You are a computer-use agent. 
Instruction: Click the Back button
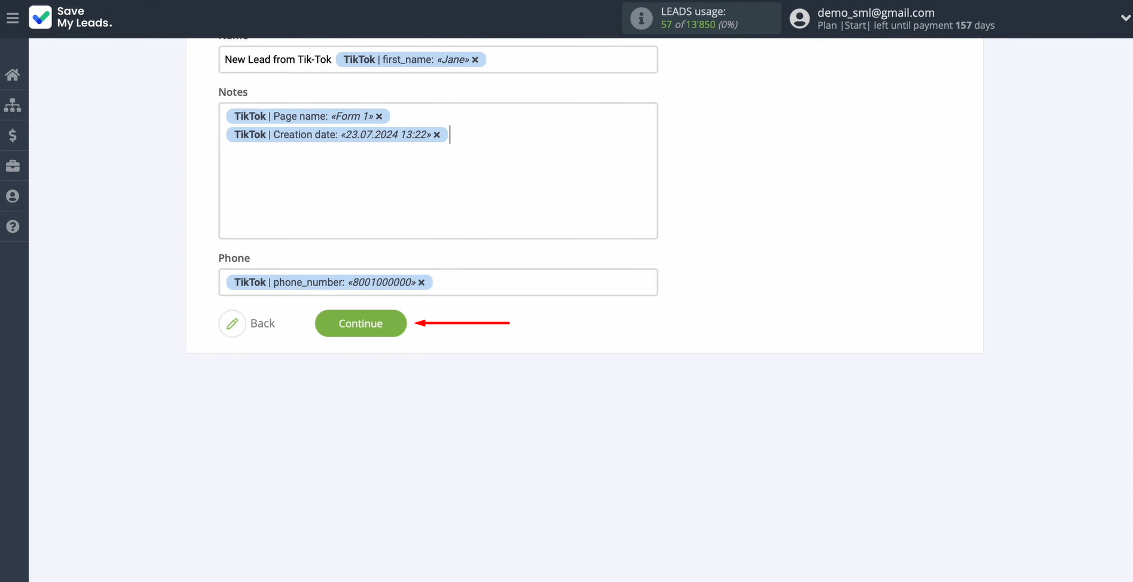tap(248, 323)
